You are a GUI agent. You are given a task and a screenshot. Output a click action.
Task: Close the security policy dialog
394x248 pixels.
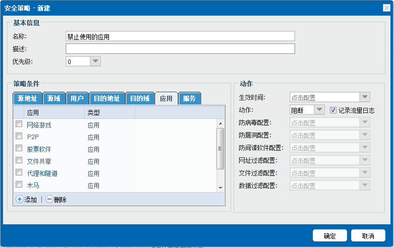(386, 8)
